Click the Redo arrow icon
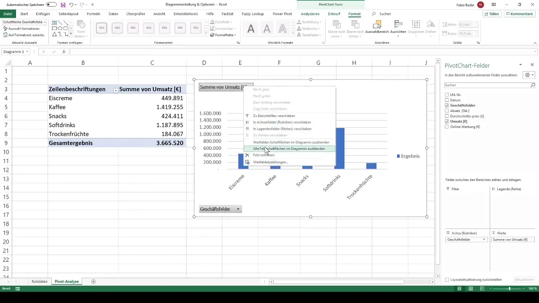The width and height of the screenshot is (539, 303). (x=82, y=5)
